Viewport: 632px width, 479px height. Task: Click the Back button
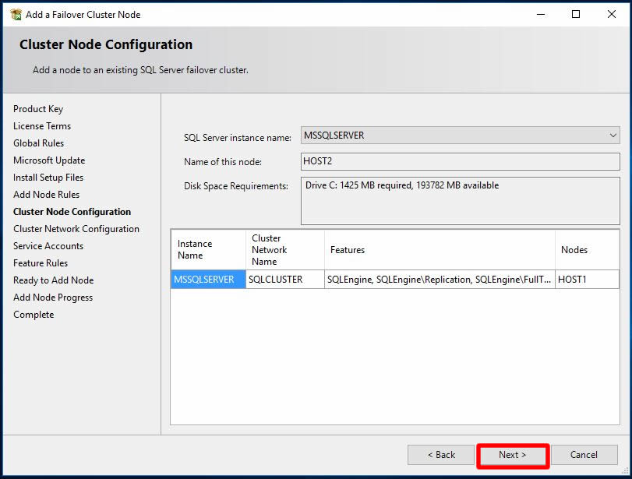441,455
